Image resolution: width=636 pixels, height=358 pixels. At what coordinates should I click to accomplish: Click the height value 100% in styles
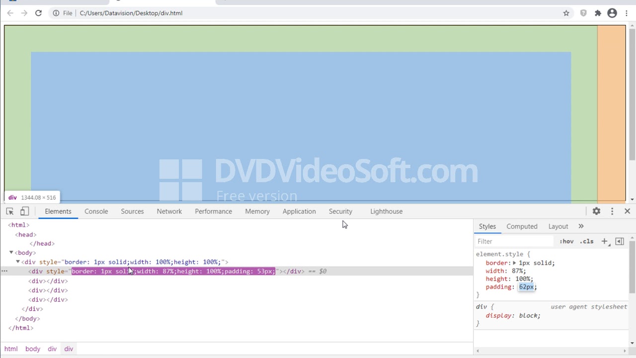pos(524,279)
